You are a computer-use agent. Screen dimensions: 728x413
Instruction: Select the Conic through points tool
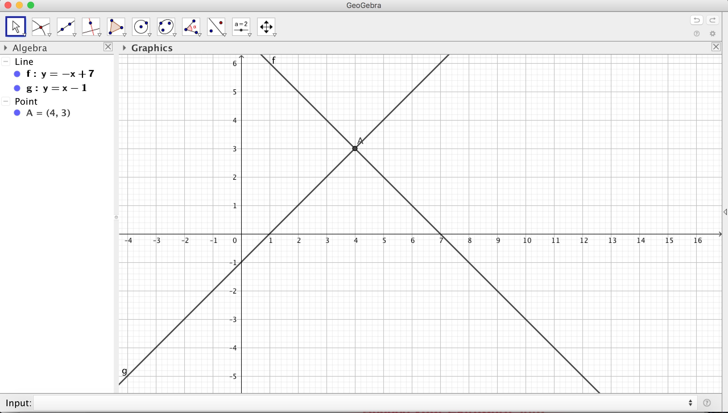(x=166, y=27)
